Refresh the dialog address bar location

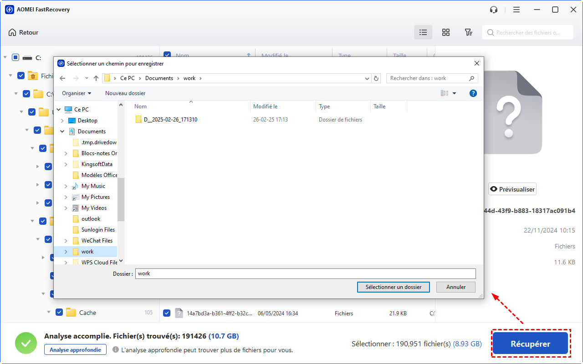pyautogui.click(x=376, y=78)
